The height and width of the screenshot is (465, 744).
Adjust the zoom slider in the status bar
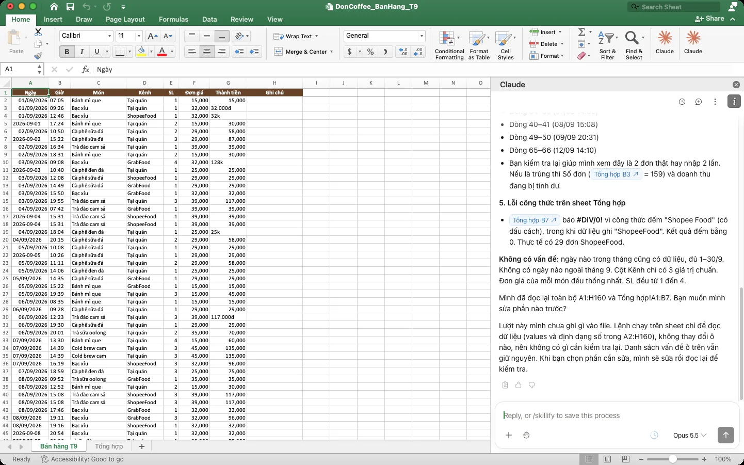point(672,459)
